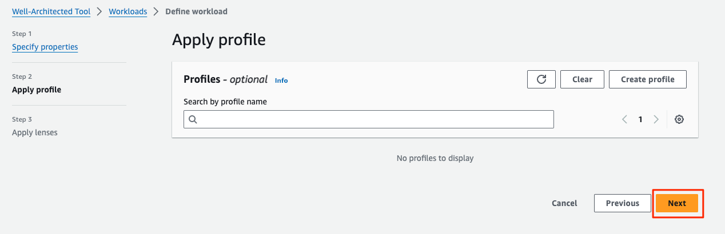The height and width of the screenshot is (234, 725).
Task: Go to the previous page of profiles
Action: point(624,119)
